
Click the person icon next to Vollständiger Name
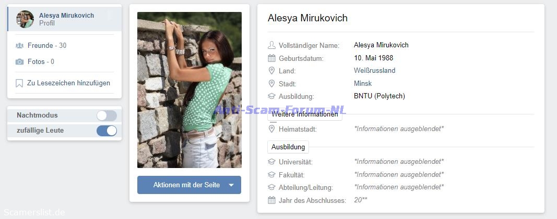tap(271, 45)
